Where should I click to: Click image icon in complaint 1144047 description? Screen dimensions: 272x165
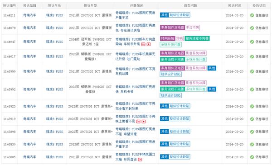pos(143,44)
